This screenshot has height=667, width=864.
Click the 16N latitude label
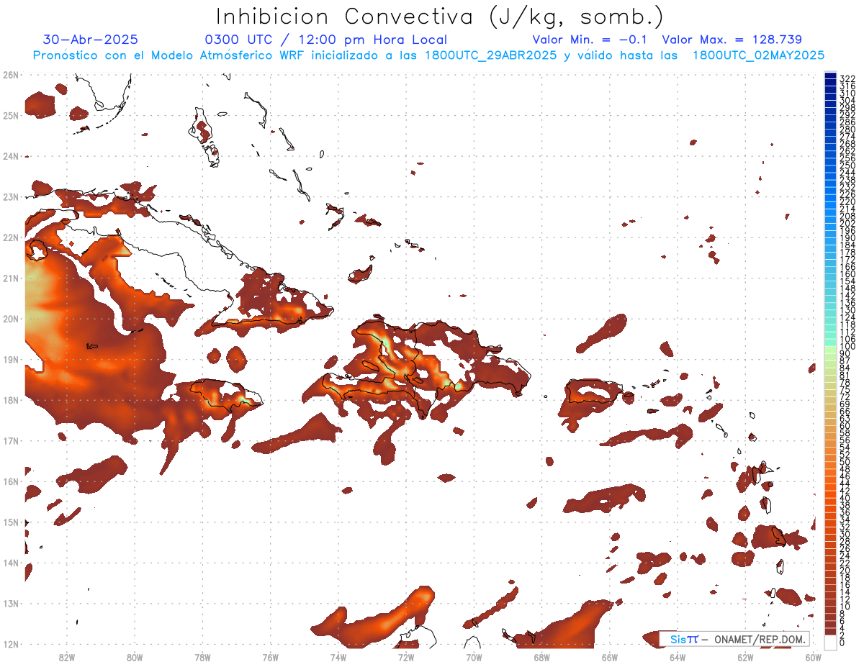[x=11, y=481]
